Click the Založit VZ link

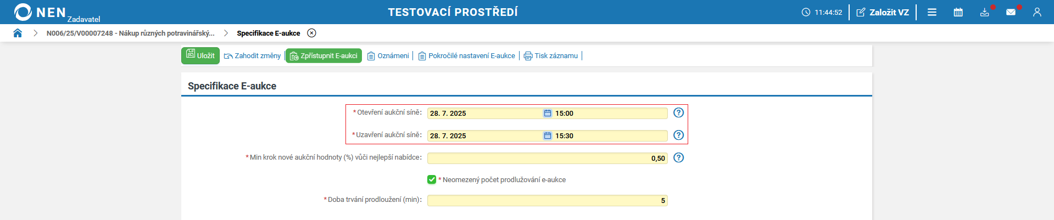coord(883,12)
